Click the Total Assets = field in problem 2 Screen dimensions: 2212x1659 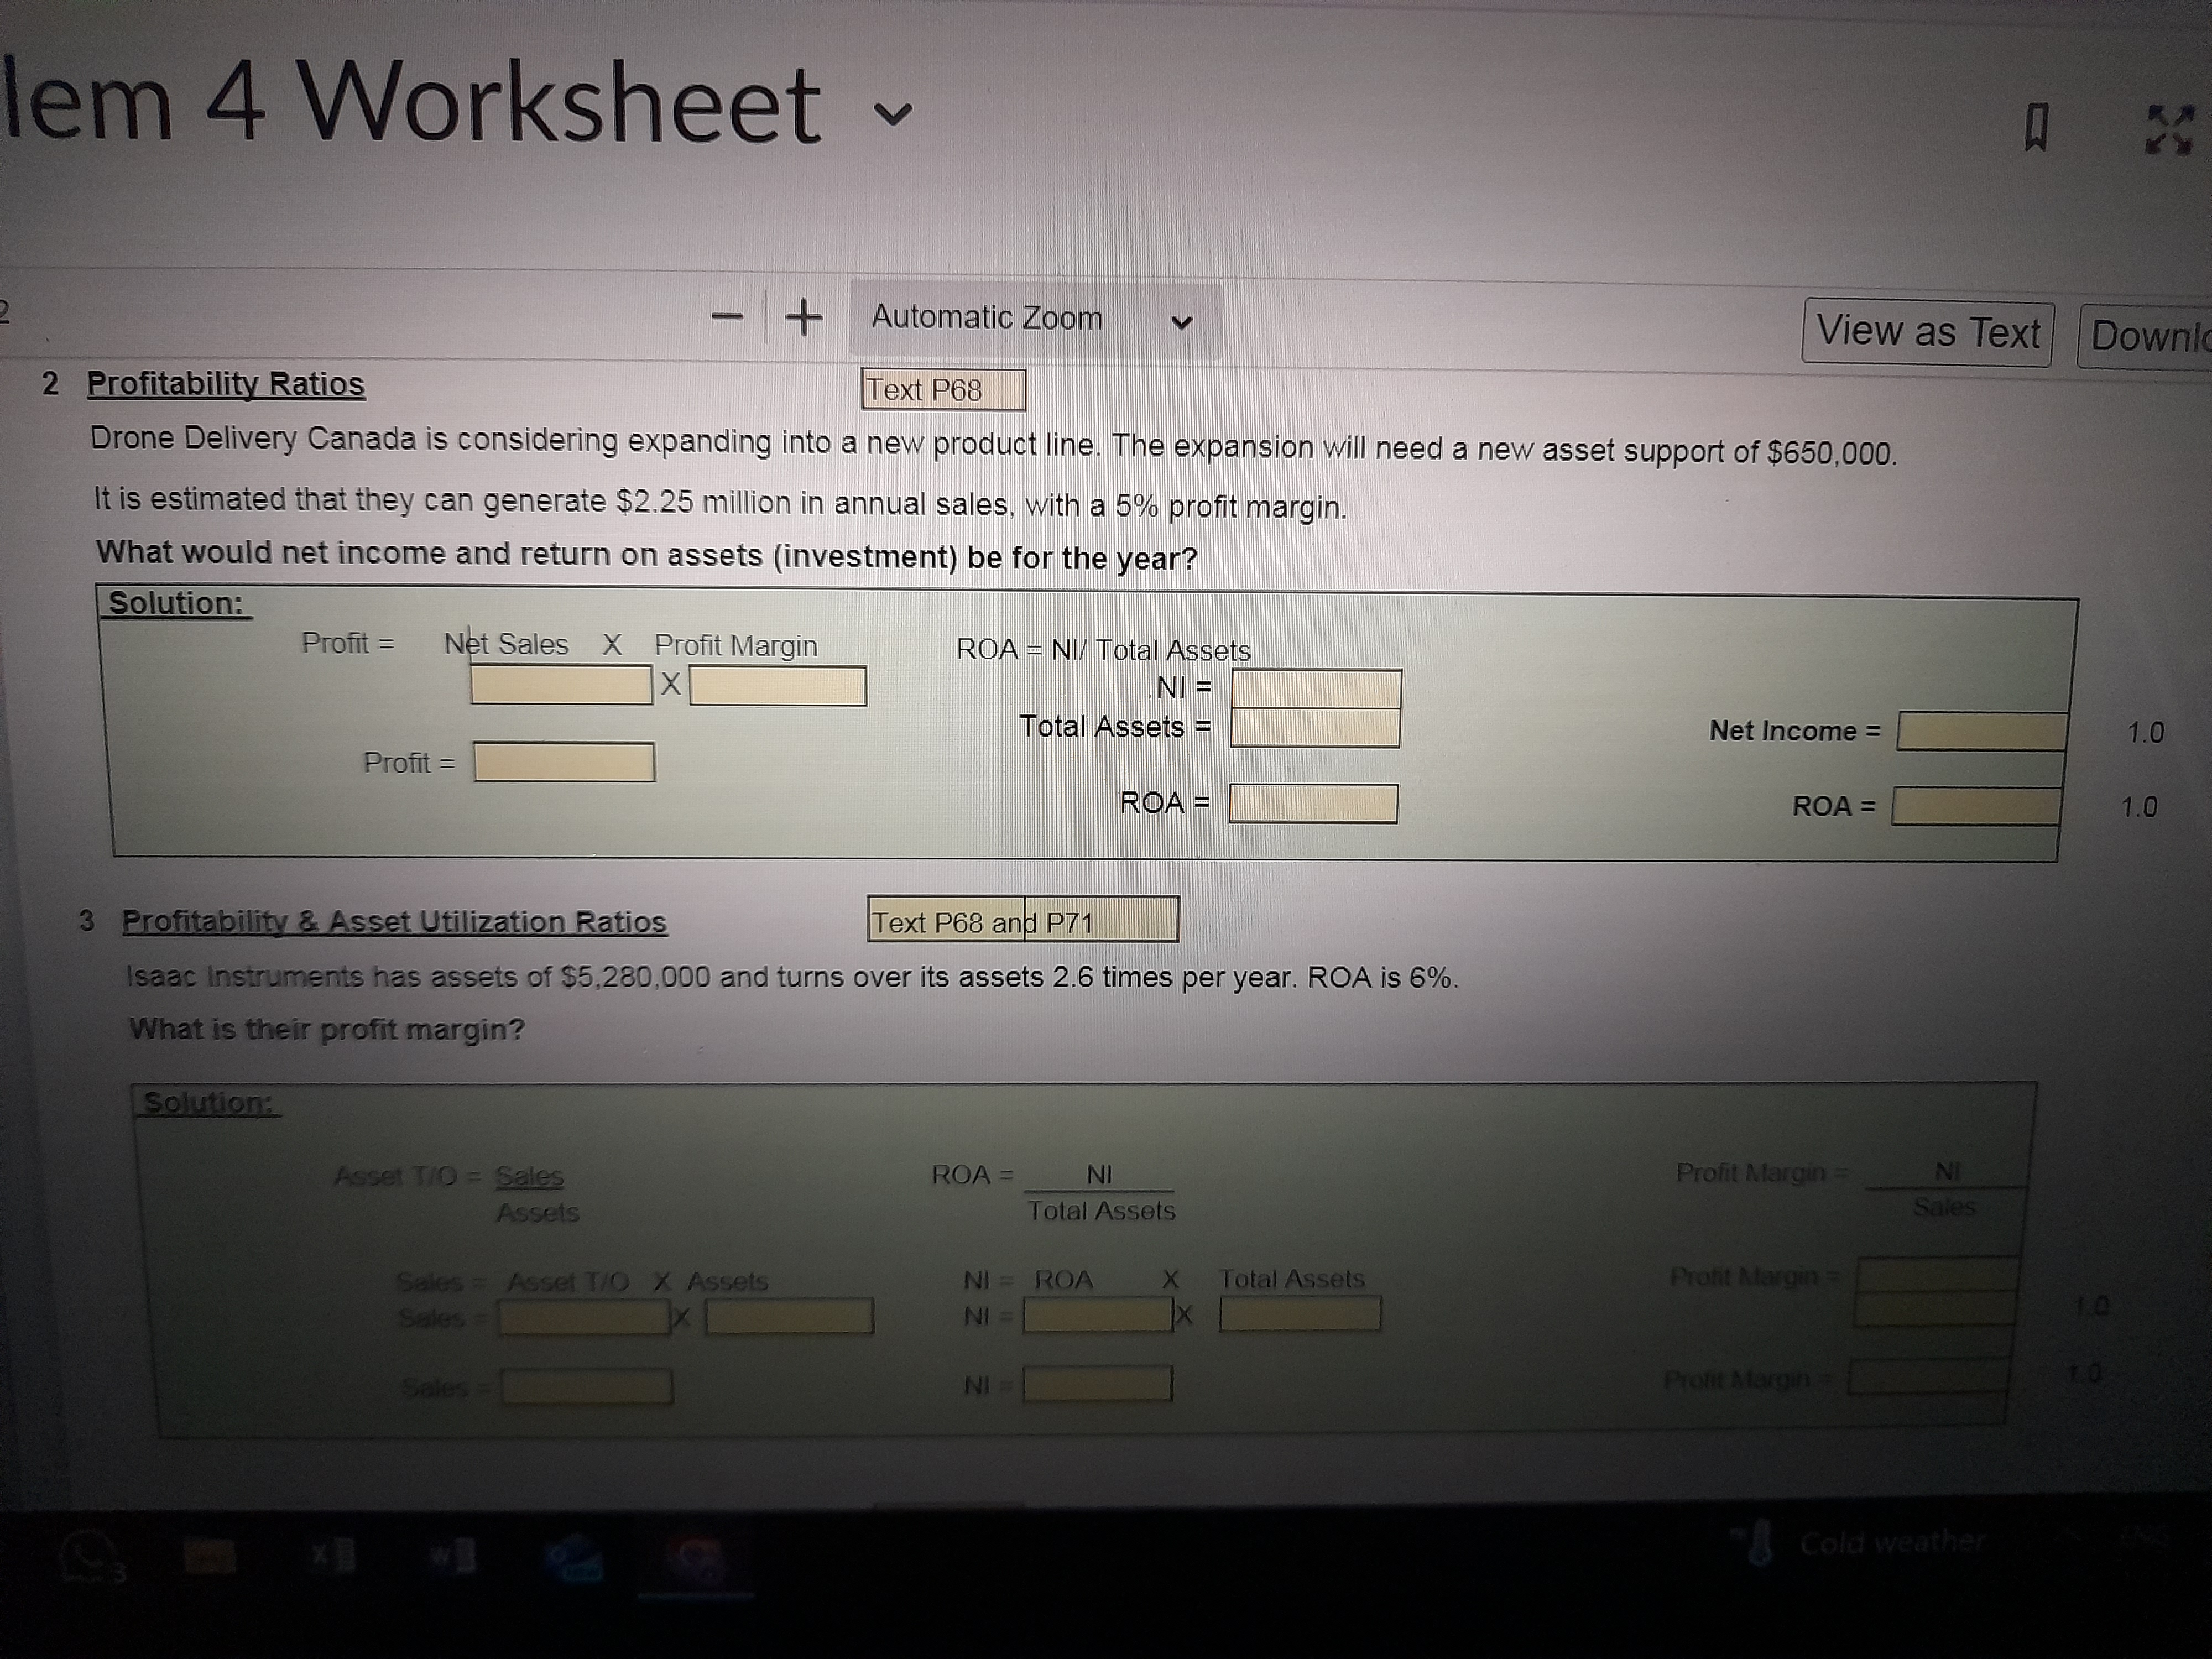click(1315, 728)
